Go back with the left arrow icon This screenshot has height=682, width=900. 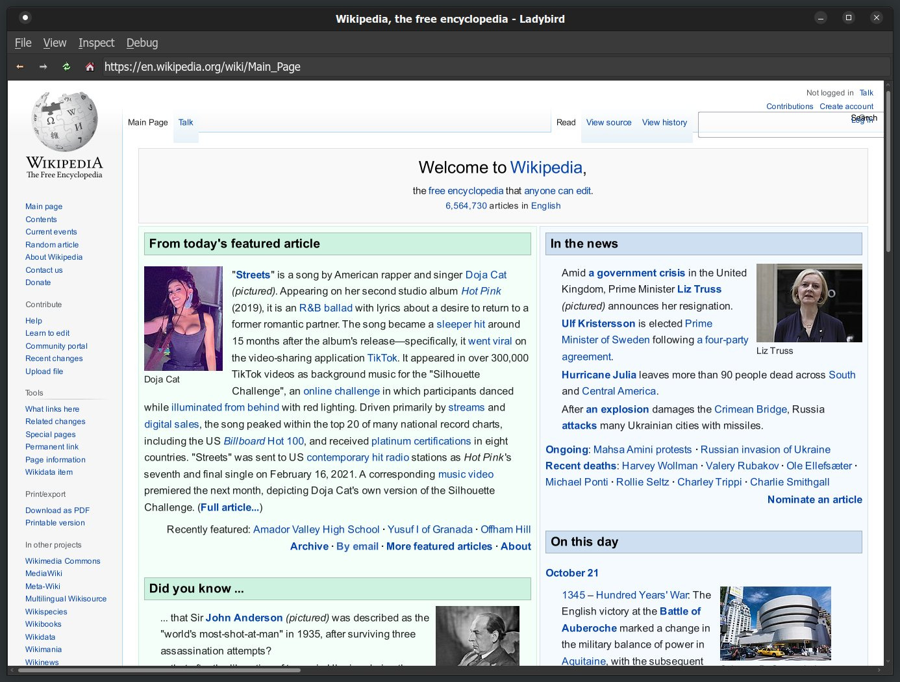coord(20,66)
